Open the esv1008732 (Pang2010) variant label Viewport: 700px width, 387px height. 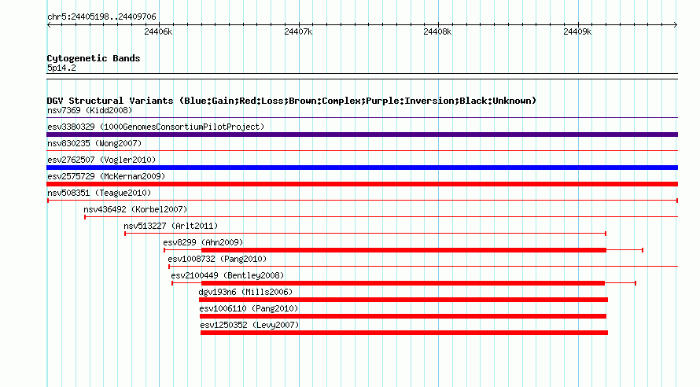tap(217, 260)
